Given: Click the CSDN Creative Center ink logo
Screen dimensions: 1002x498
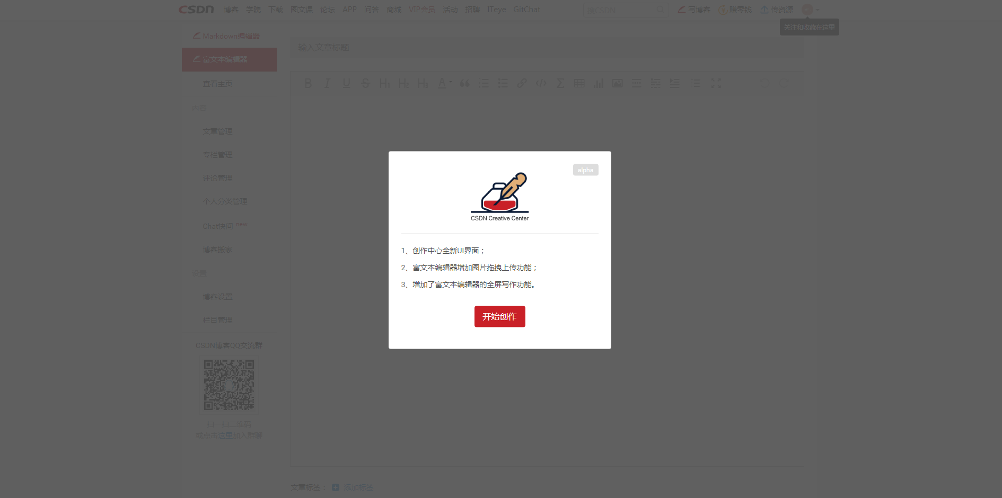Looking at the screenshot, I should (499, 197).
